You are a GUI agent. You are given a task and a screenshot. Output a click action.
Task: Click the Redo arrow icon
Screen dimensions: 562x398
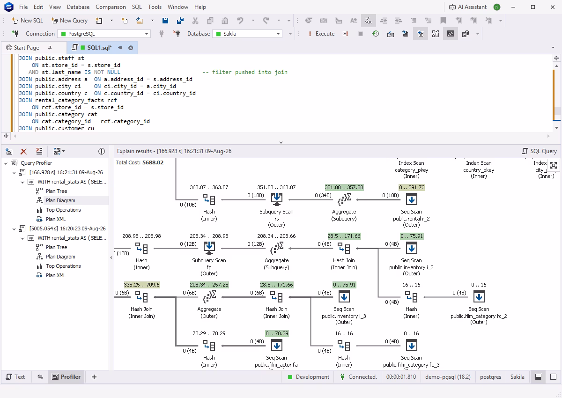click(x=266, y=21)
